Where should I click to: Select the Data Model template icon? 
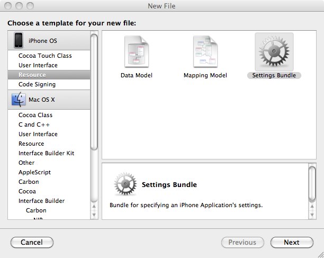[137, 51]
